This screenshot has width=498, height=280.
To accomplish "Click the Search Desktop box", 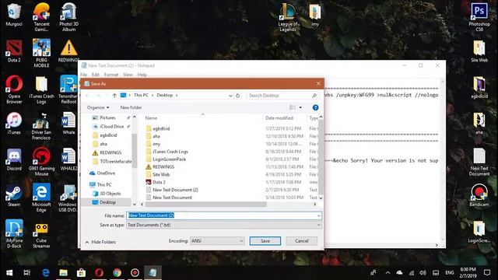I will tap(282, 95).
